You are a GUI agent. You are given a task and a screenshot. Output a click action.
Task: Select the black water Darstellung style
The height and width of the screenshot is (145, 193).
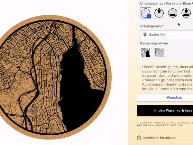[x=145, y=53]
